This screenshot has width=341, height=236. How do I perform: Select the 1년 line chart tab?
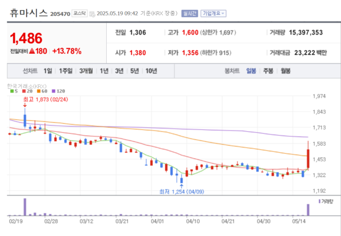(104, 71)
